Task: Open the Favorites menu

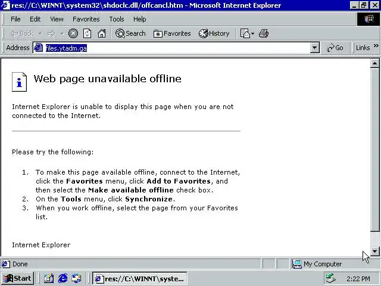Action: click(86, 19)
